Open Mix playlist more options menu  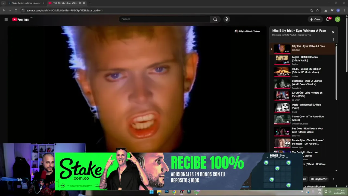coord(333,40)
